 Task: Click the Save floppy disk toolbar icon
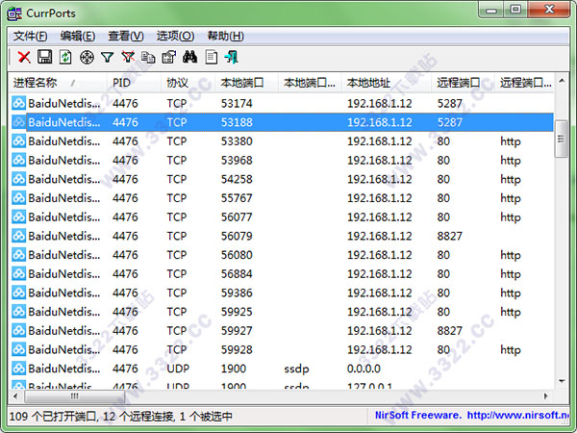[44, 57]
